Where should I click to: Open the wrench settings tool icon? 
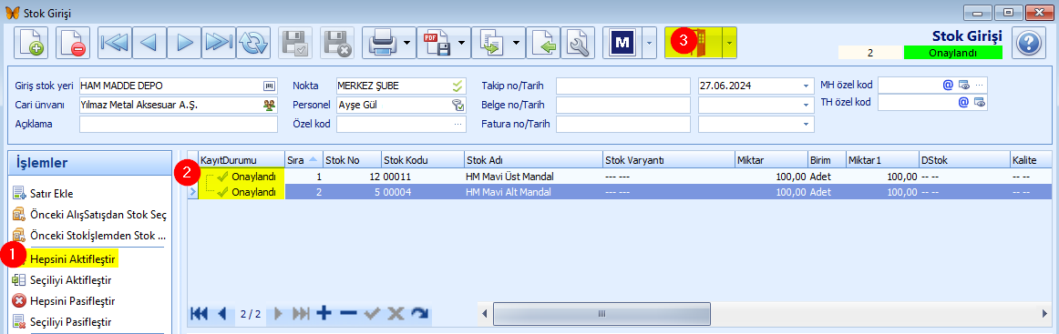point(578,43)
